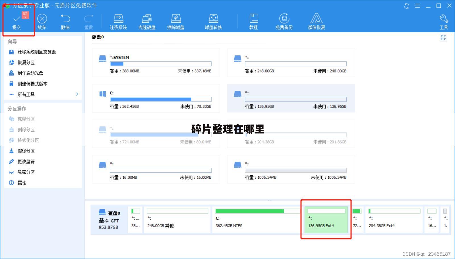The width and height of the screenshot is (455, 259).
Task: Toggle the disk list view mode icon
Action: pos(443,38)
